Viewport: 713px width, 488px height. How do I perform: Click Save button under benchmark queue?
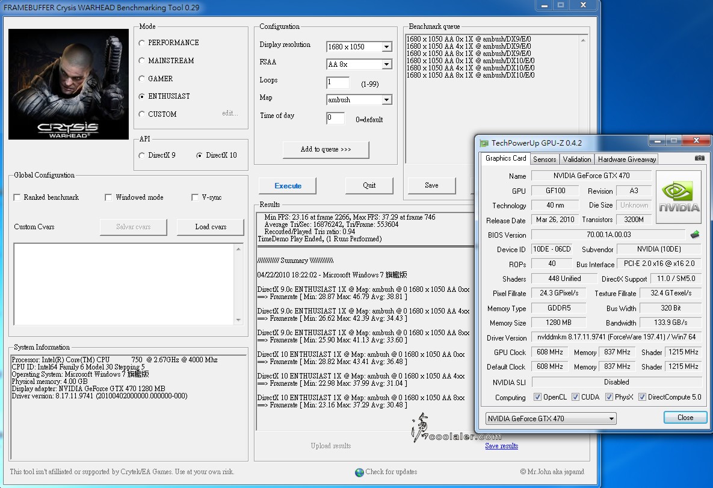(x=431, y=185)
